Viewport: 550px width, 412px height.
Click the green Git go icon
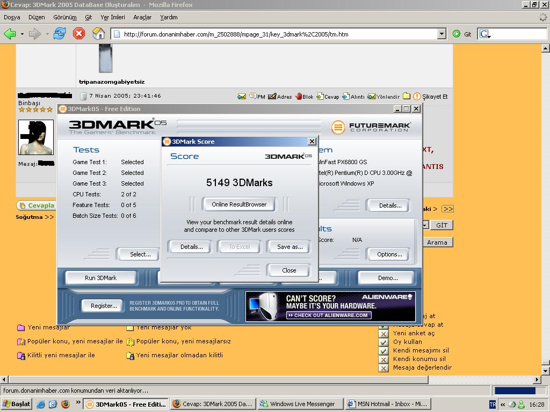click(457, 34)
